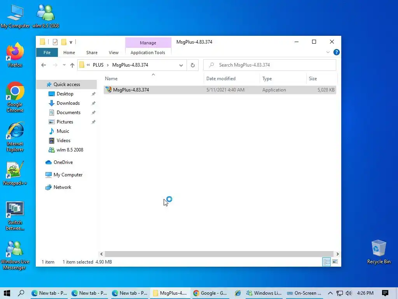398x299 pixels.
Task: Open the File ribbon tab
Action: point(47,53)
